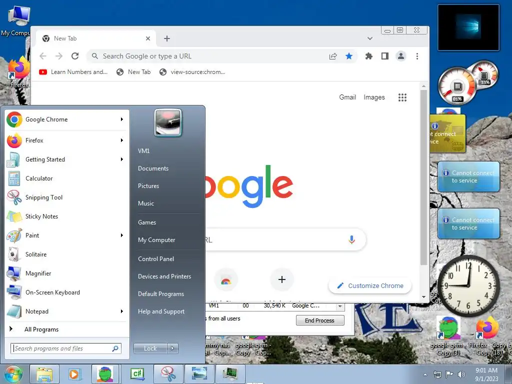Close the New Tab tab
This screenshot has height=384, width=512.
tap(148, 38)
